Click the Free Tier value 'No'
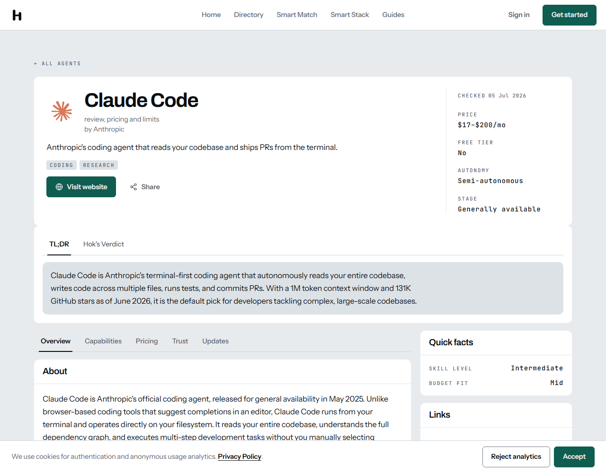 coord(462,153)
